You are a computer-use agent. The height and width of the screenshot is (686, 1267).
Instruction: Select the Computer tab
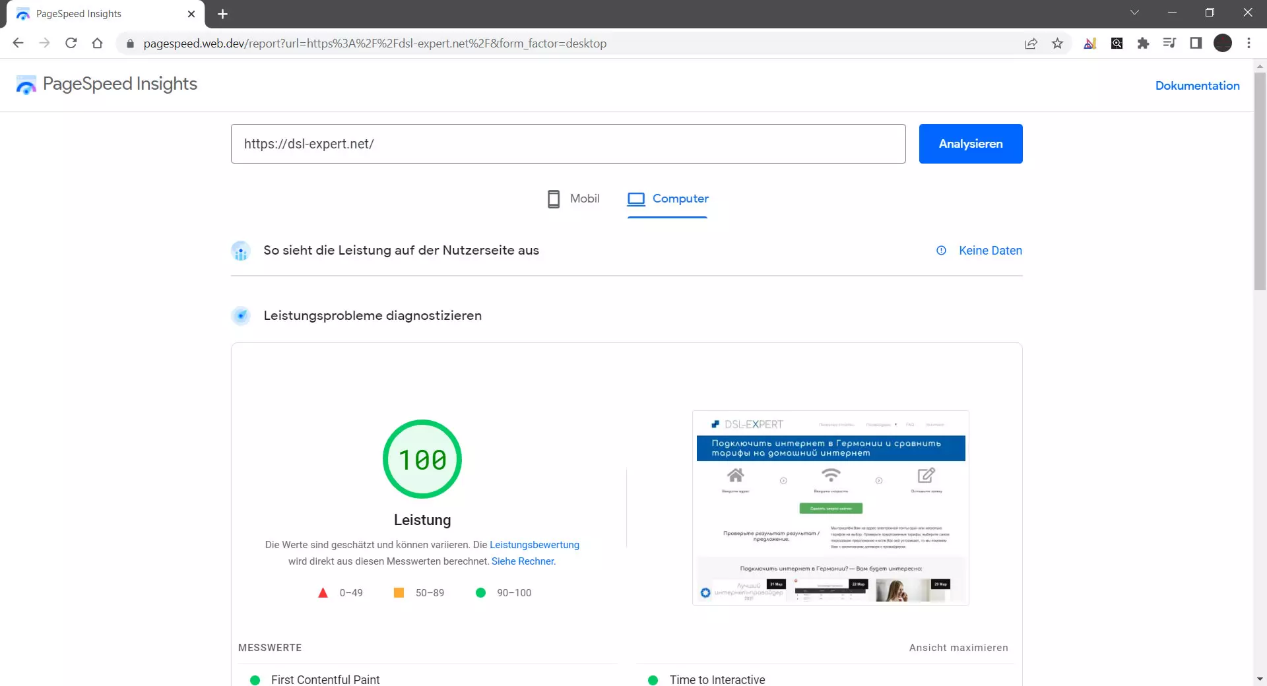(x=668, y=199)
